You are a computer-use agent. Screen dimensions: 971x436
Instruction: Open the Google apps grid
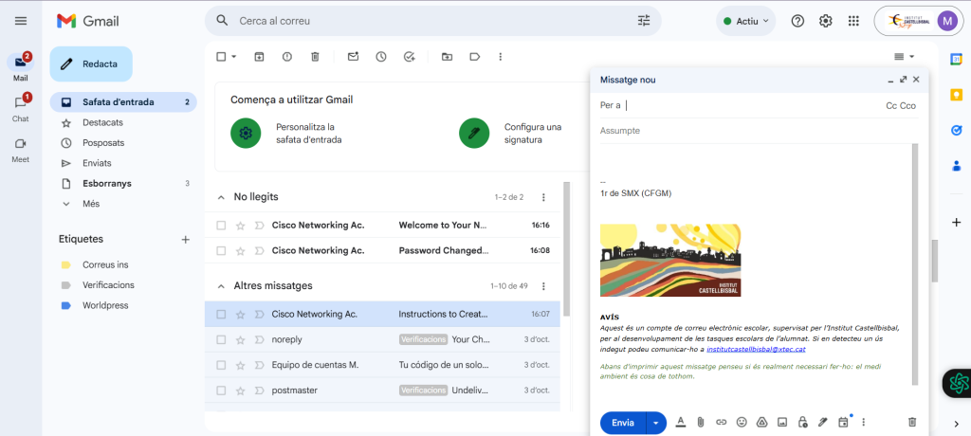click(853, 21)
